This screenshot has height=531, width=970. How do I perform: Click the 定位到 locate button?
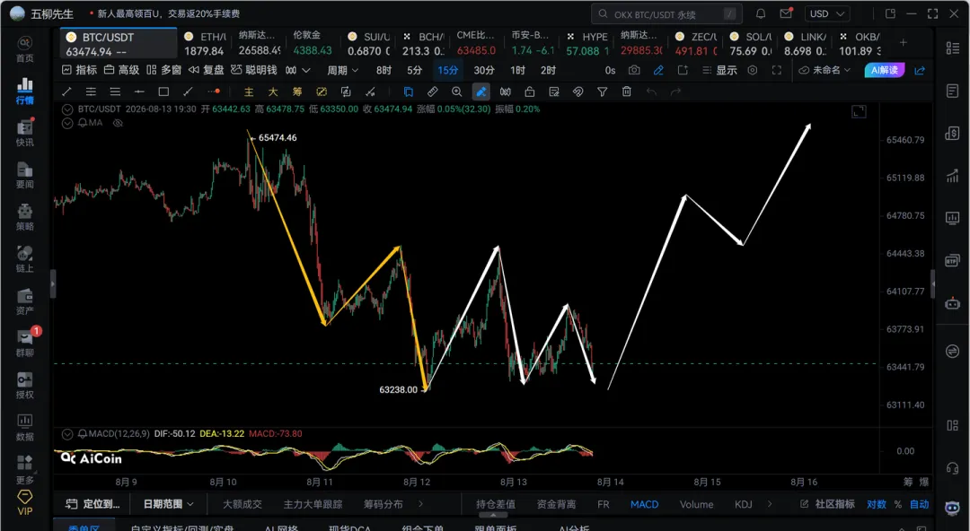click(x=93, y=504)
